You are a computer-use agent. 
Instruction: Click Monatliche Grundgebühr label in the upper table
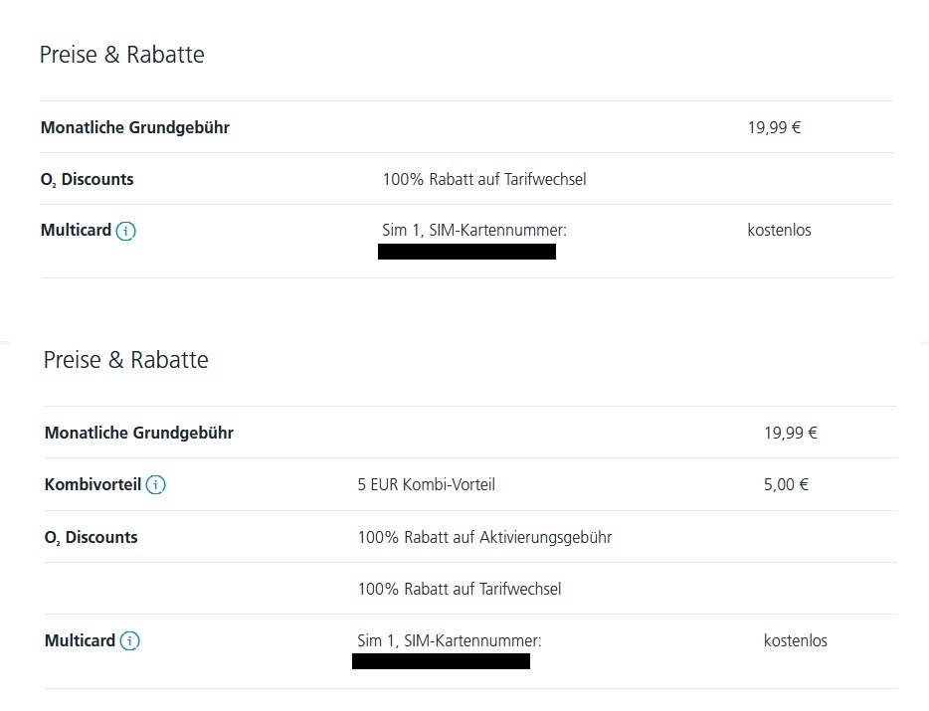(135, 127)
